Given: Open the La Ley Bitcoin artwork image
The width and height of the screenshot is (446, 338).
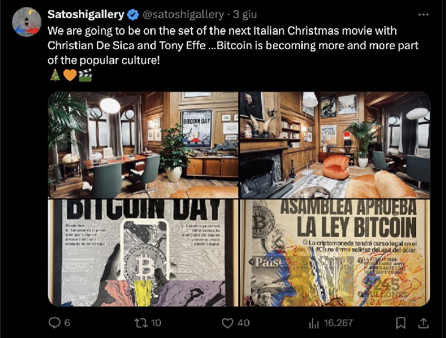Looking at the screenshot, I should [335, 252].
